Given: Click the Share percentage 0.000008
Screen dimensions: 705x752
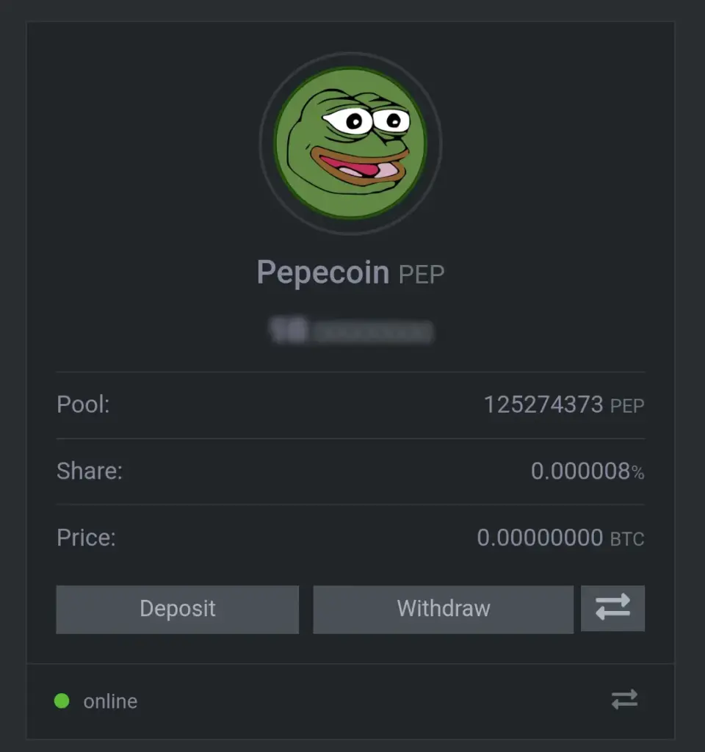Looking at the screenshot, I should [x=580, y=471].
